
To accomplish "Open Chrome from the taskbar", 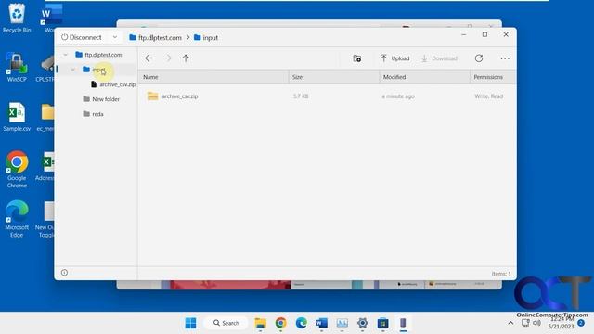I will (280, 323).
